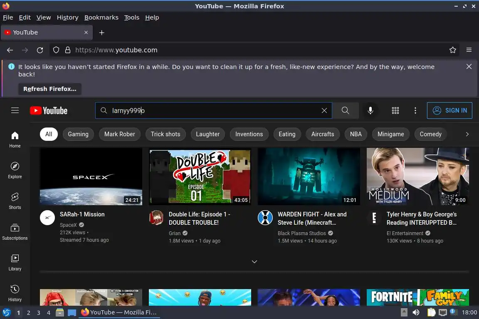The height and width of the screenshot is (319, 479).
Task: Open the taskbar start menu icon
Action: point(7,312)
